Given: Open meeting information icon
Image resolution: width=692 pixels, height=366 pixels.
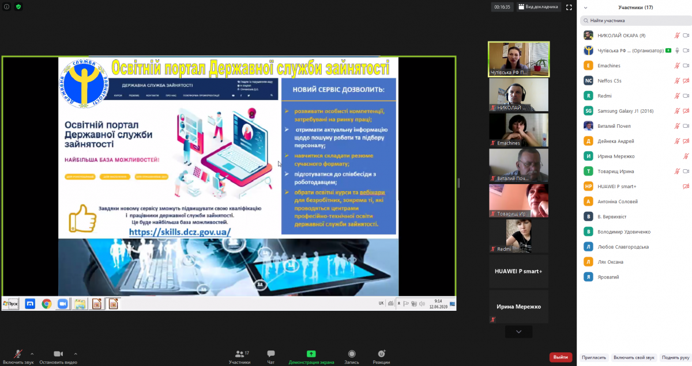Looking at the screenshot, I should coord(7,7).
